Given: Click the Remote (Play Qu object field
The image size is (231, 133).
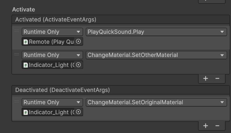Looking at the screenshot, I should coord(49,42).
